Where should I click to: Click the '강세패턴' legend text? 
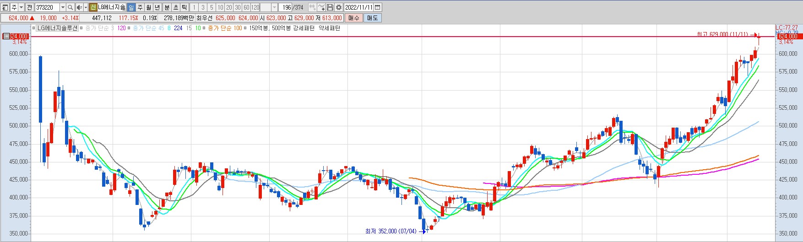304,28
